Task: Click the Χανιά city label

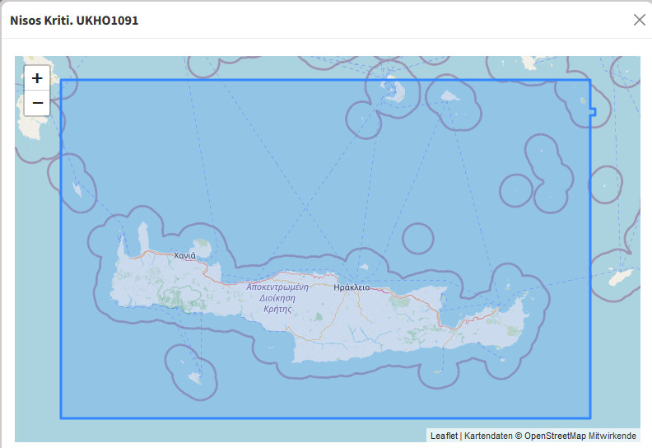Action: click(x=184, y=255)
